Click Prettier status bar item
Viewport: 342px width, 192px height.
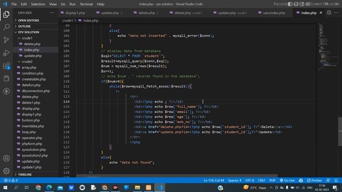(x=315, y=180)
